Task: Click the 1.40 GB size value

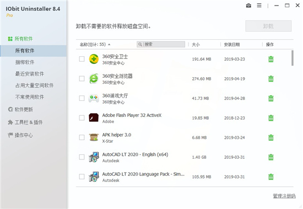Action: 199,157
